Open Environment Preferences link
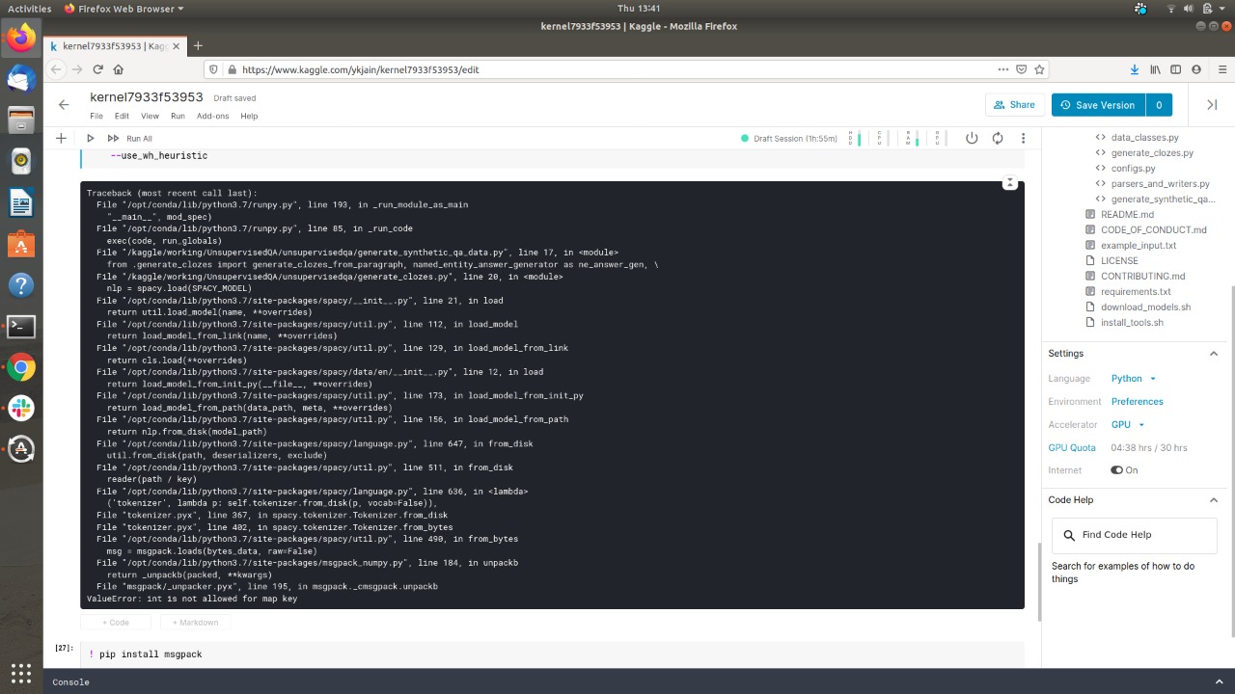The image size is (1235, 694). [1138, 401]
